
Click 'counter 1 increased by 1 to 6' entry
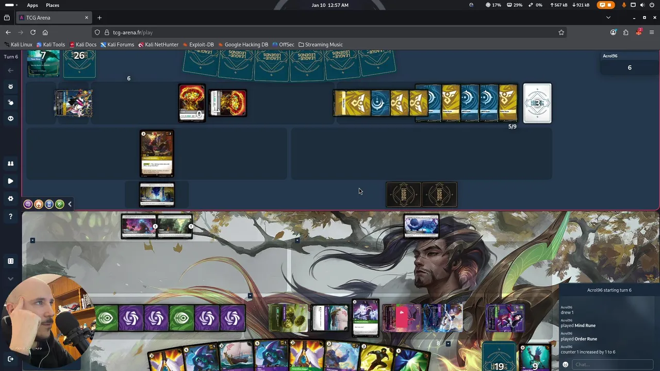pyautogui.click(x=588, y=352)
